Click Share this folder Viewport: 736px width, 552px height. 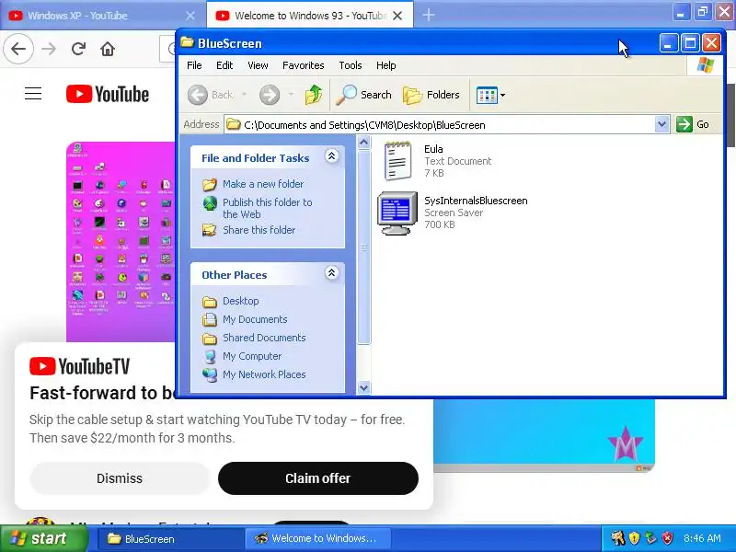coord(259,230)
